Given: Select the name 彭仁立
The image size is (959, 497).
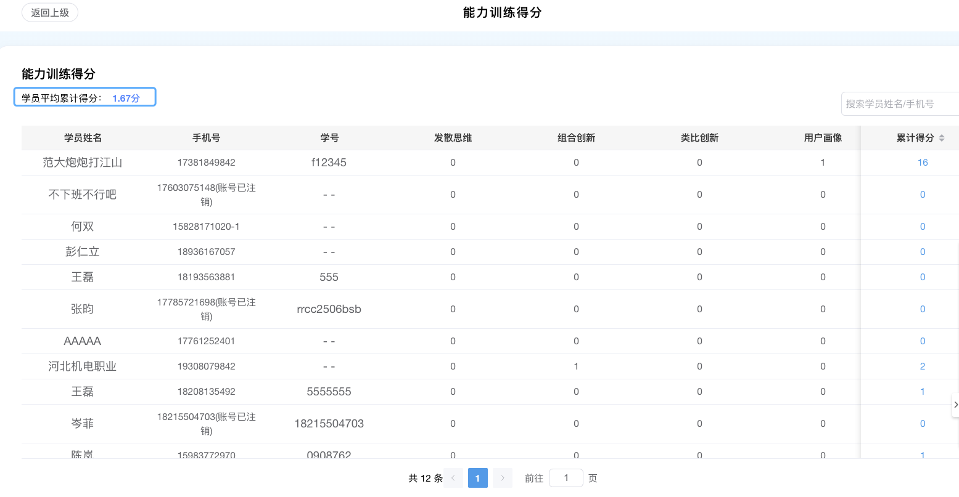Looking at the screenshot, I should click(x=83, y=252).
